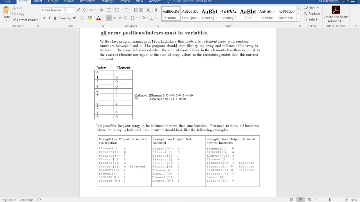This screenshot has height=202, width=360.
Task: Start a numbered list
Action: (117, 10)
